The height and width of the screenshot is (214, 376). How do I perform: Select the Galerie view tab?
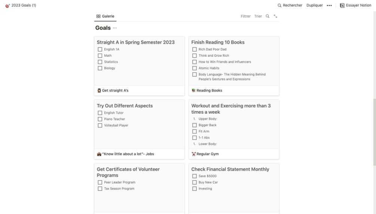(105, 16)
